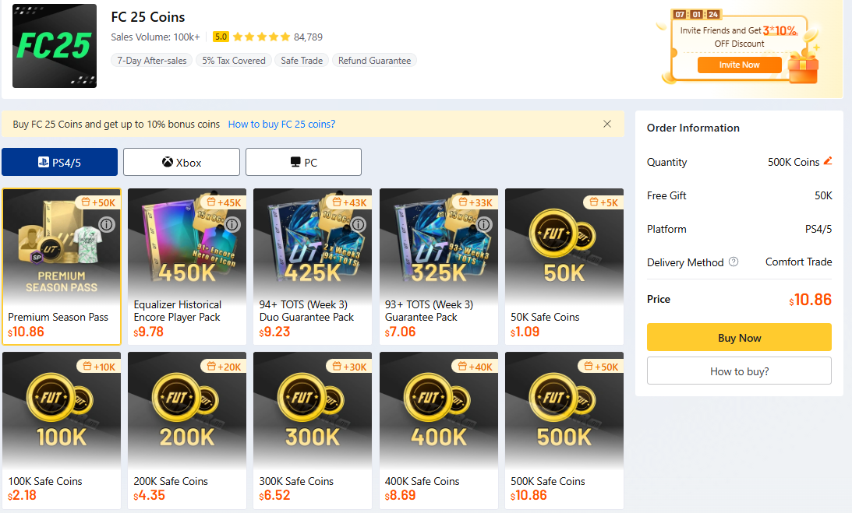Click the $4.35 price text
This screenshot has height=513, width=852.
tap(149, 496)
